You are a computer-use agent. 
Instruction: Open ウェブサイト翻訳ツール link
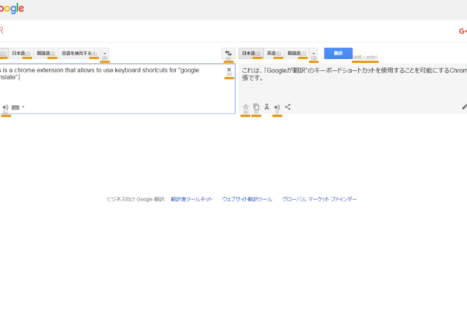pyautogui.click(x=248, y=199)
